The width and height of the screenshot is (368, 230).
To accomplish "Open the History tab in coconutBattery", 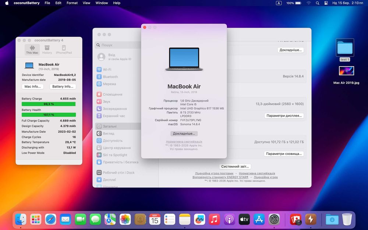I will click(x=47, y=50).
